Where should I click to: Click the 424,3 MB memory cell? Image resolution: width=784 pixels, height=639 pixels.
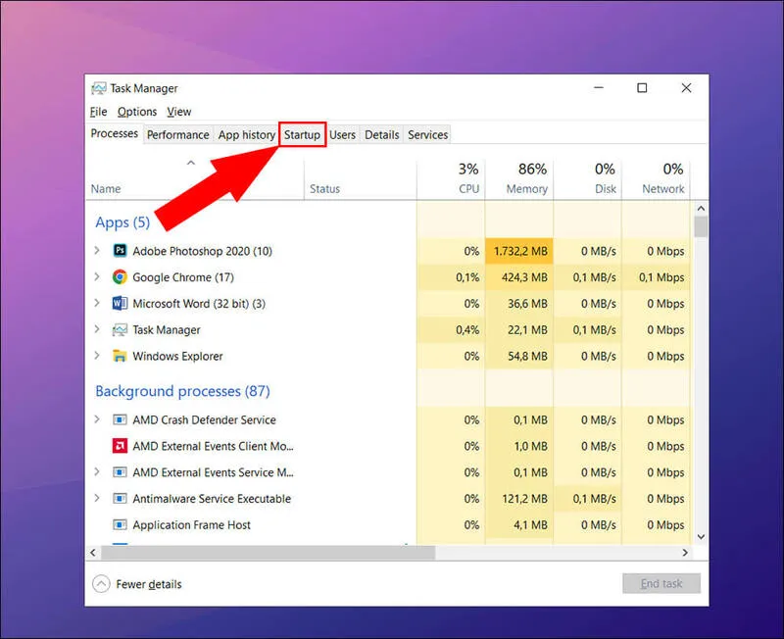point(519,277)
